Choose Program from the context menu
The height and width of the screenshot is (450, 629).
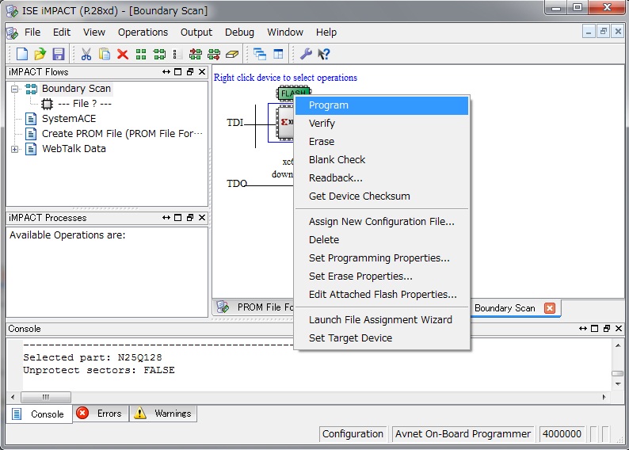coord(382,105)
